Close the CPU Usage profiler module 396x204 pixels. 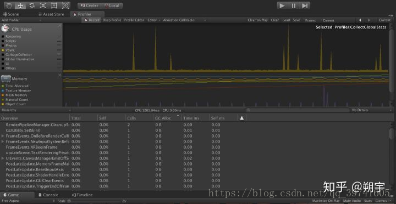point(60,26)
